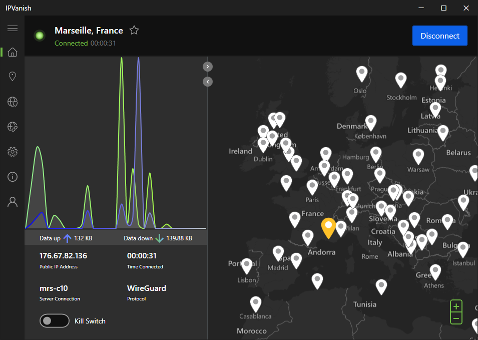Select the Milan map pin

(x=351, y=214)
